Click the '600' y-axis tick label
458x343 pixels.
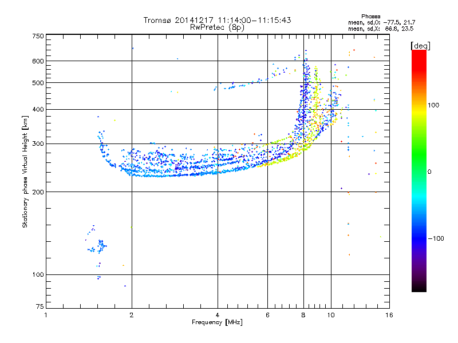38,61
